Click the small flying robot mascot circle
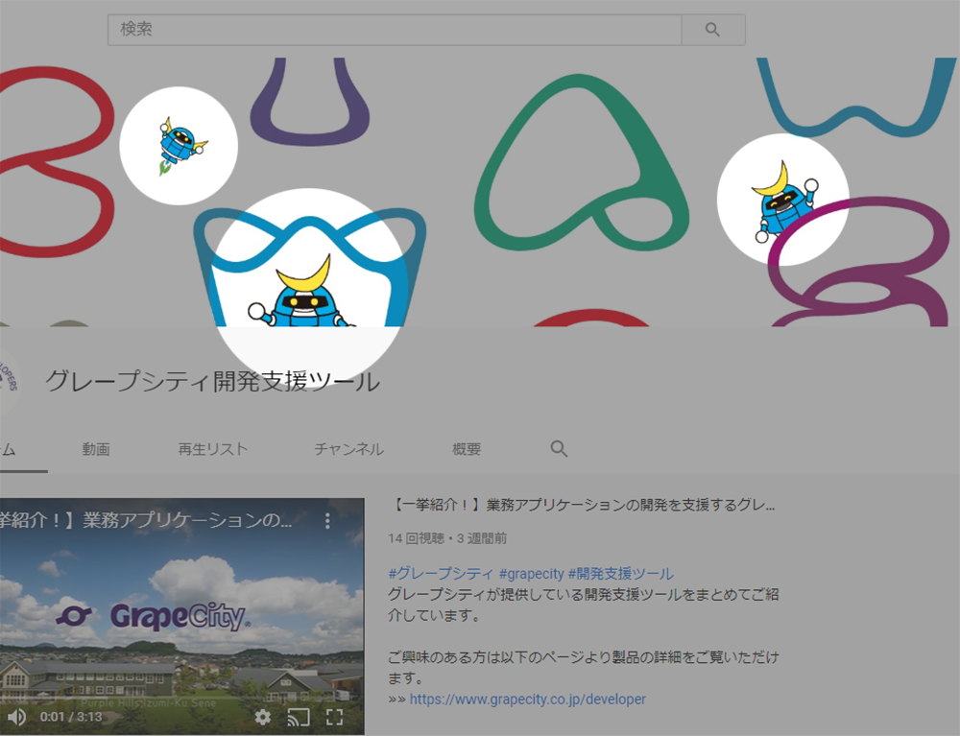 pos(179,146)
